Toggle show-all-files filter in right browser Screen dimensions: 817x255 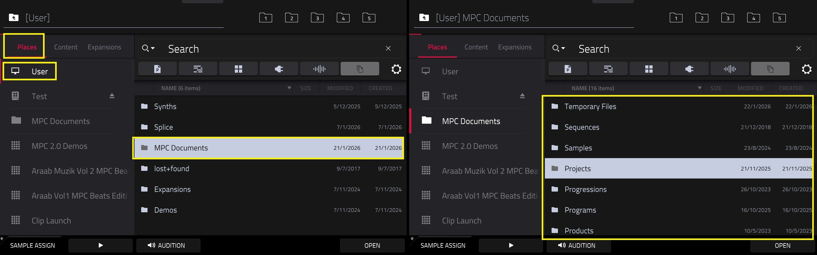coord(770,69)
